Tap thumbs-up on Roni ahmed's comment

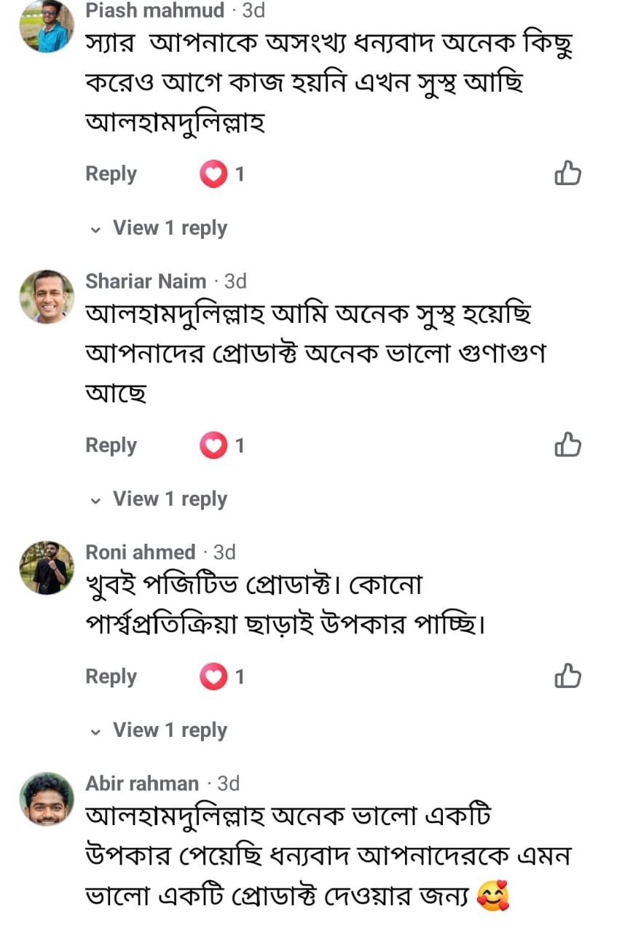click(x=567, y=676)
